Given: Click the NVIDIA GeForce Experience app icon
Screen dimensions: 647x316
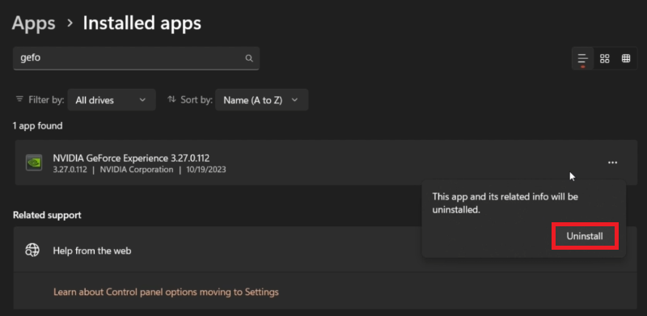Looking at the screenshot, I should coord(34,162).
